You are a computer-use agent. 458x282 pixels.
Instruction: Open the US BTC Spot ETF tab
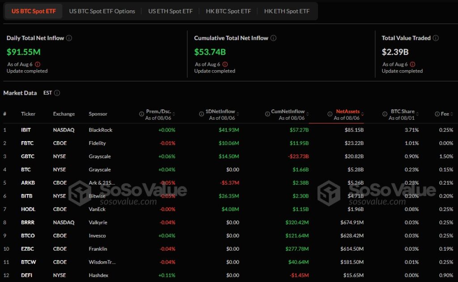point(34,11)
